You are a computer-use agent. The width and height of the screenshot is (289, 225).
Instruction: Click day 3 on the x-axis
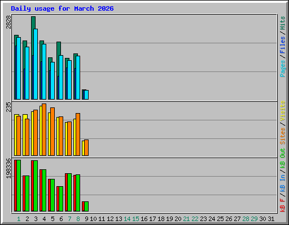(36, 219)
